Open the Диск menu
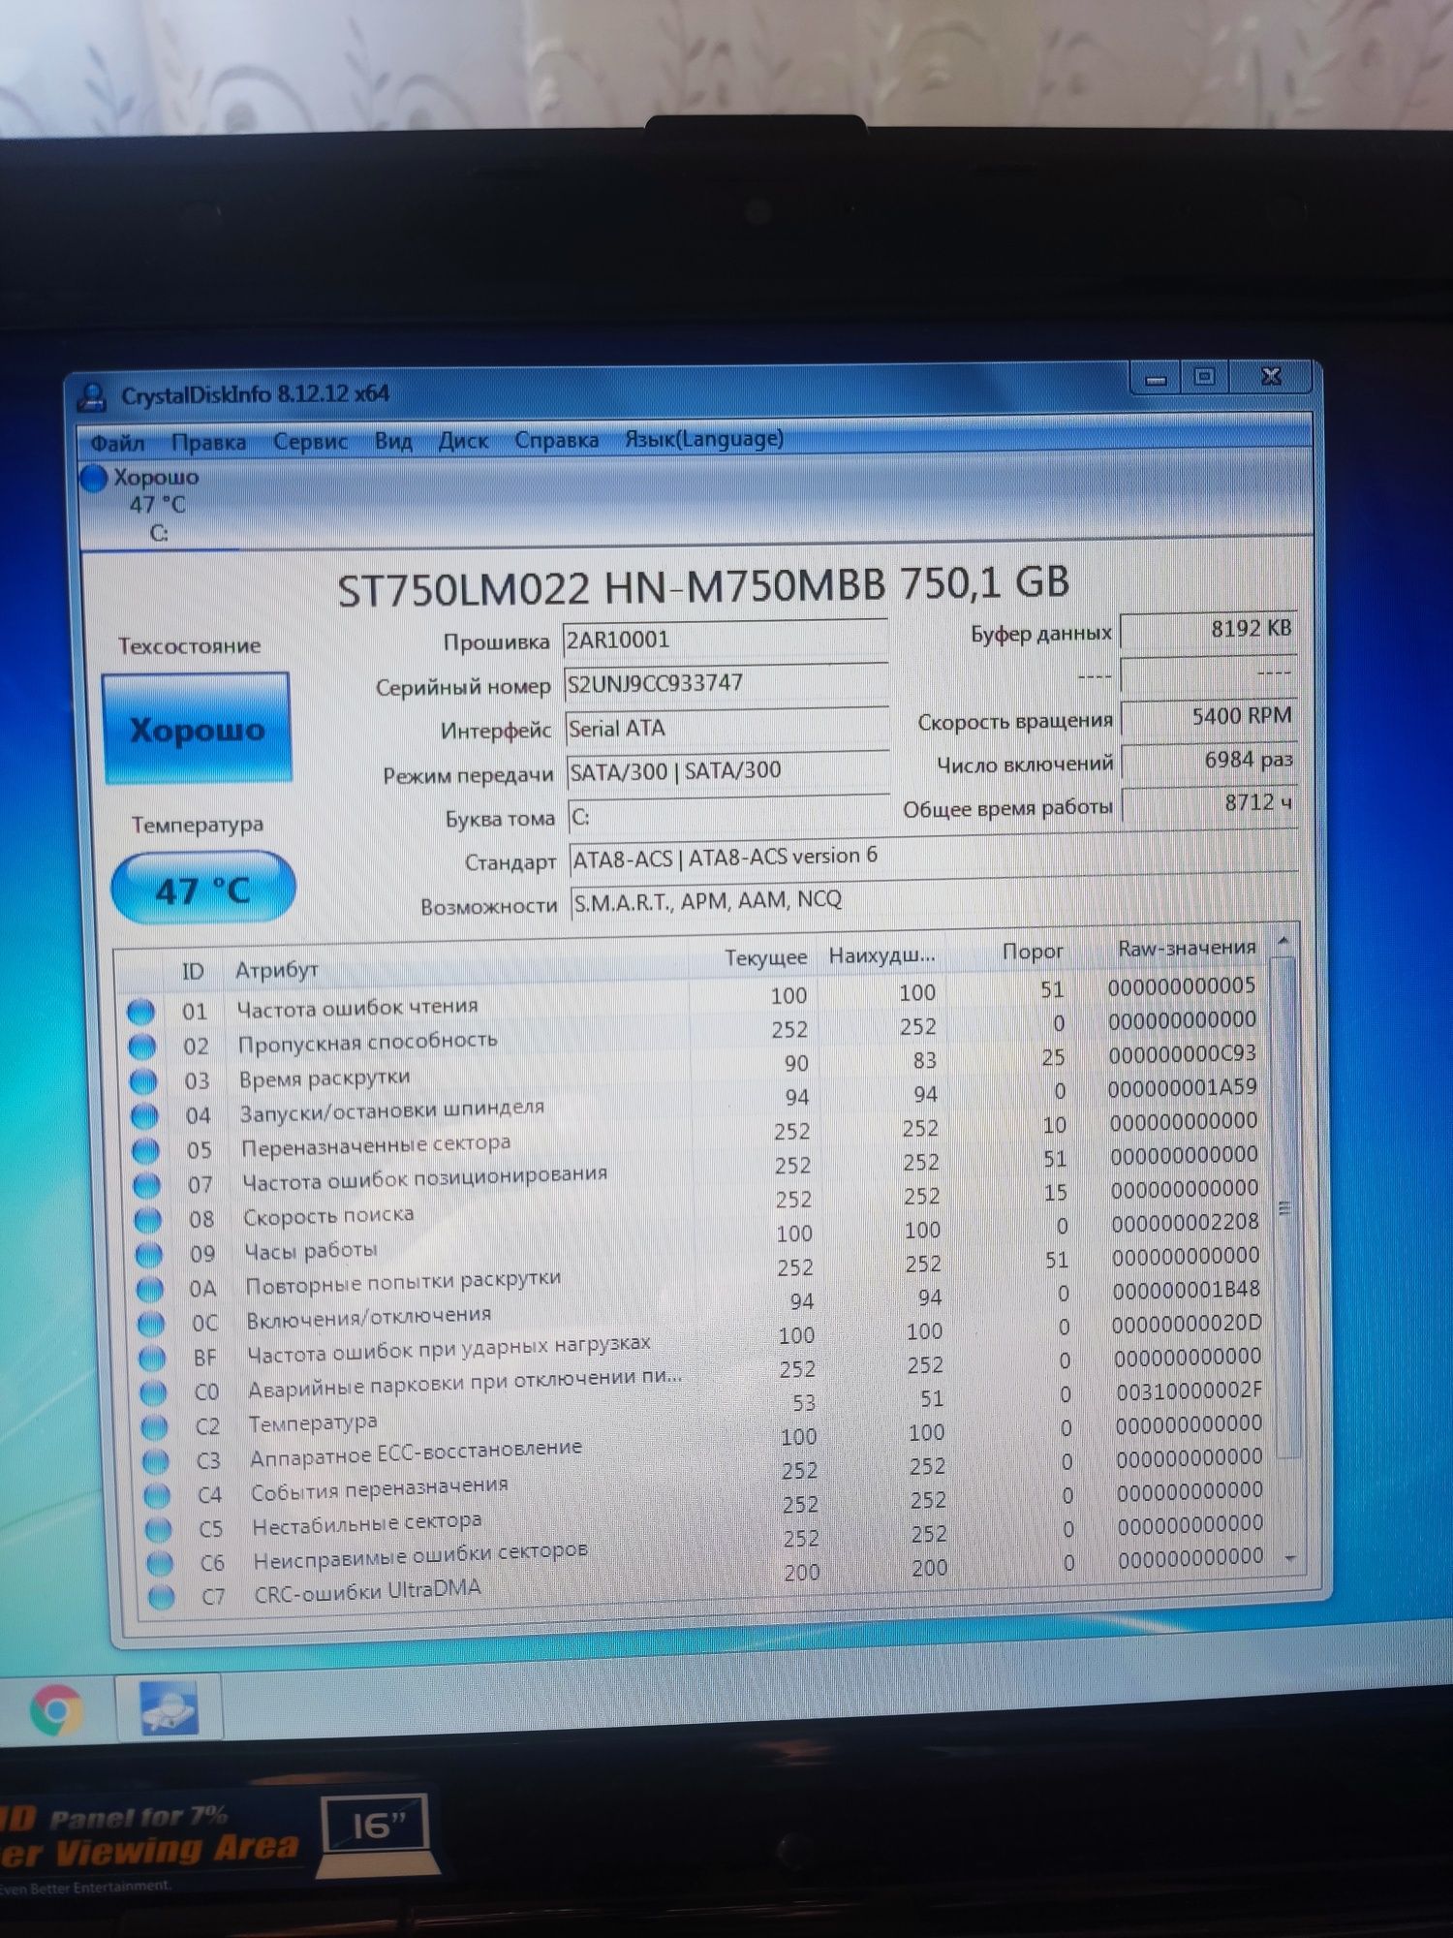1453x1938 pixels. 463,440
